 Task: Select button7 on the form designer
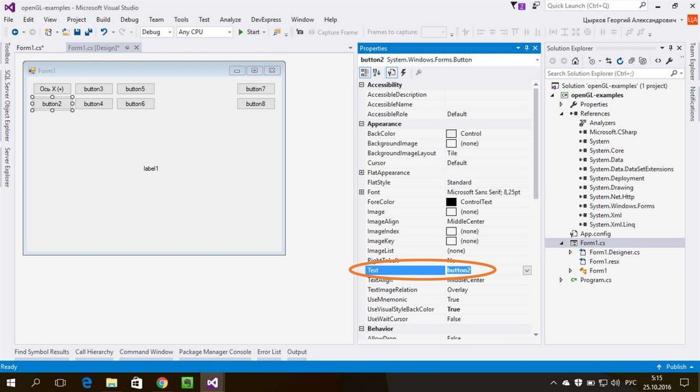256,89
